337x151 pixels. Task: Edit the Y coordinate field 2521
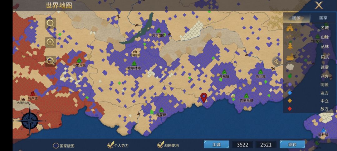tap(266, 145)
